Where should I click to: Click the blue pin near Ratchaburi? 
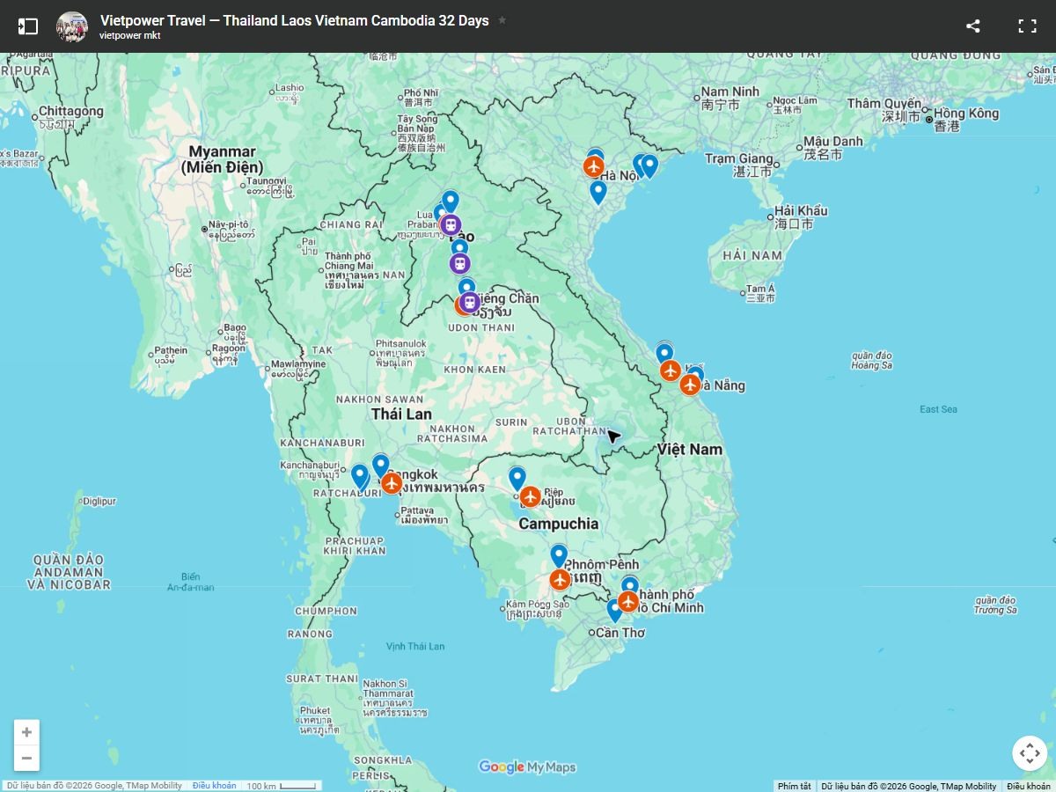360,477
